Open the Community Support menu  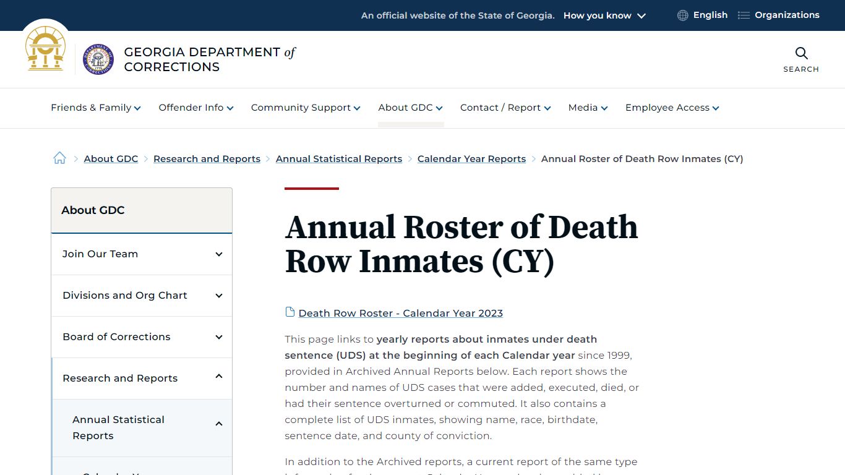click(306, 108)
